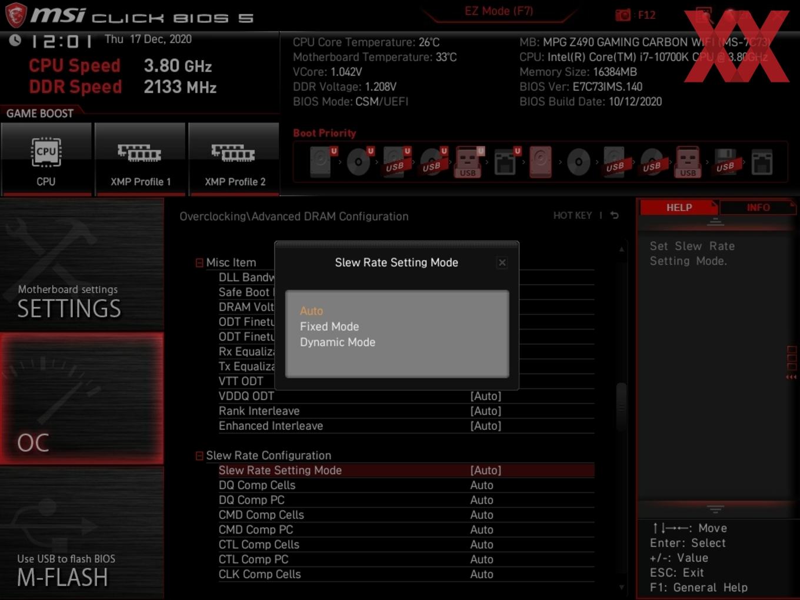Click the HOT KEY button
Image resolution: width=800 pixels, height=600 pixels.
pos(572,215)
